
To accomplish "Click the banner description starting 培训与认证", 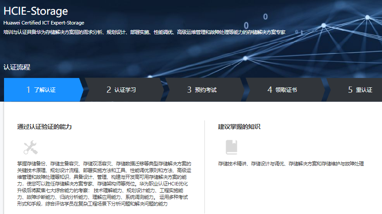I will click(144, 32).
